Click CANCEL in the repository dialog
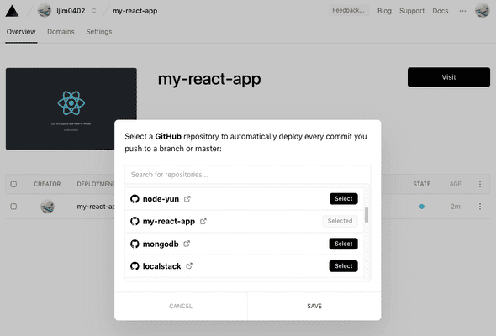 tap(181, 306)
